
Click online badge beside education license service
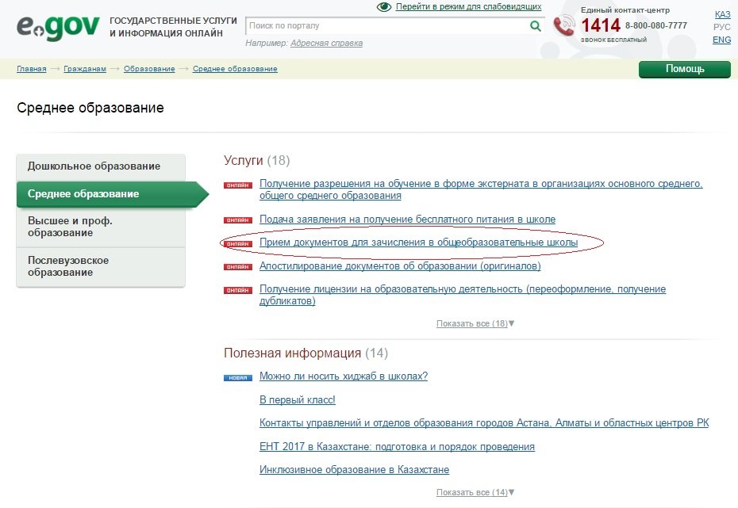pos(238,291)
